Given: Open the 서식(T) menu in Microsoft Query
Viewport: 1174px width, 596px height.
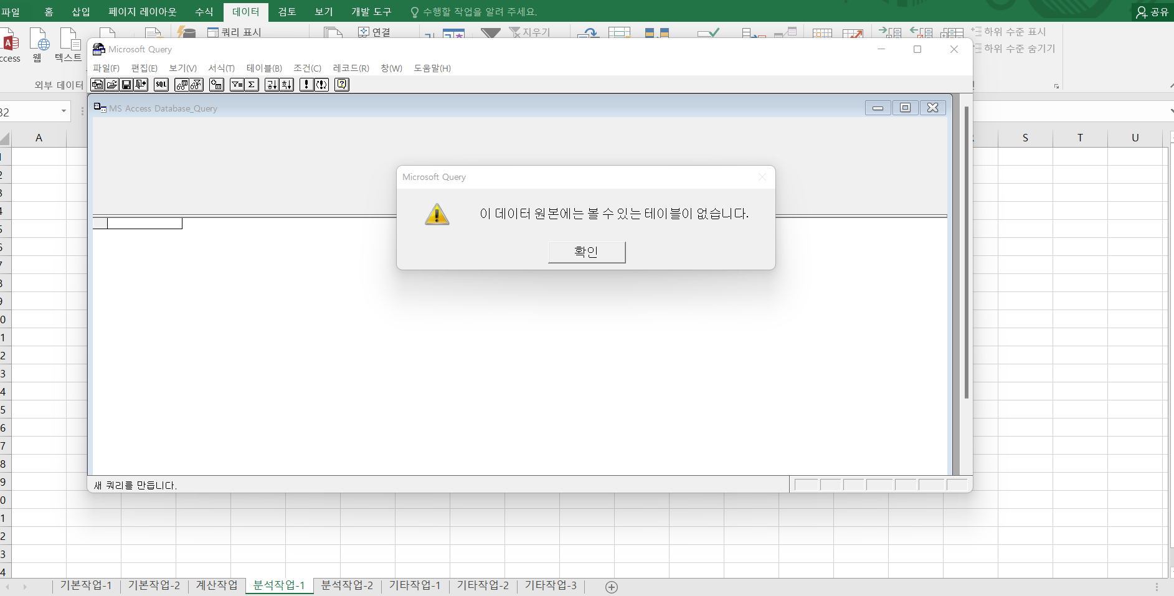Looking at the screenshot, I should point(221,68).
